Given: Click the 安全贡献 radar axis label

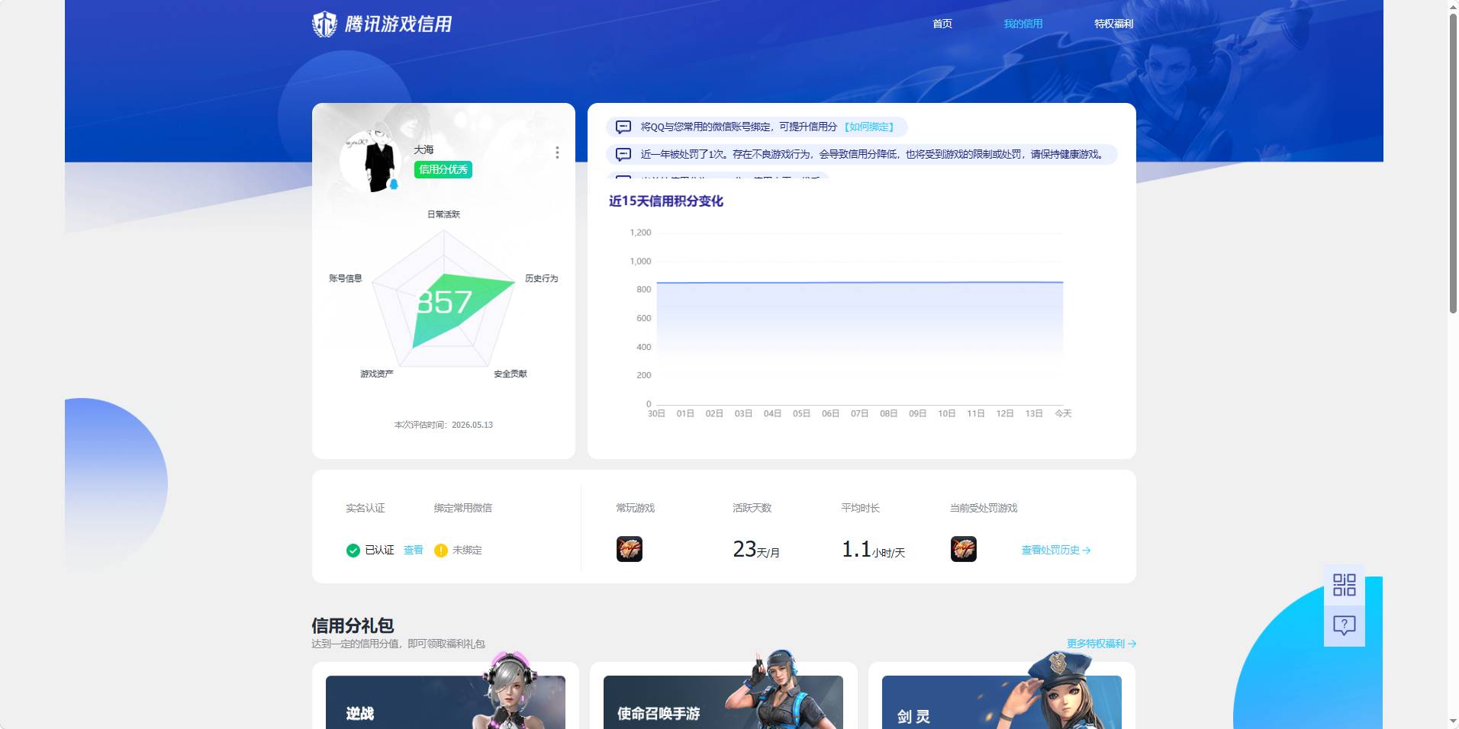Looking at the screenshot, I should point(510,374).
